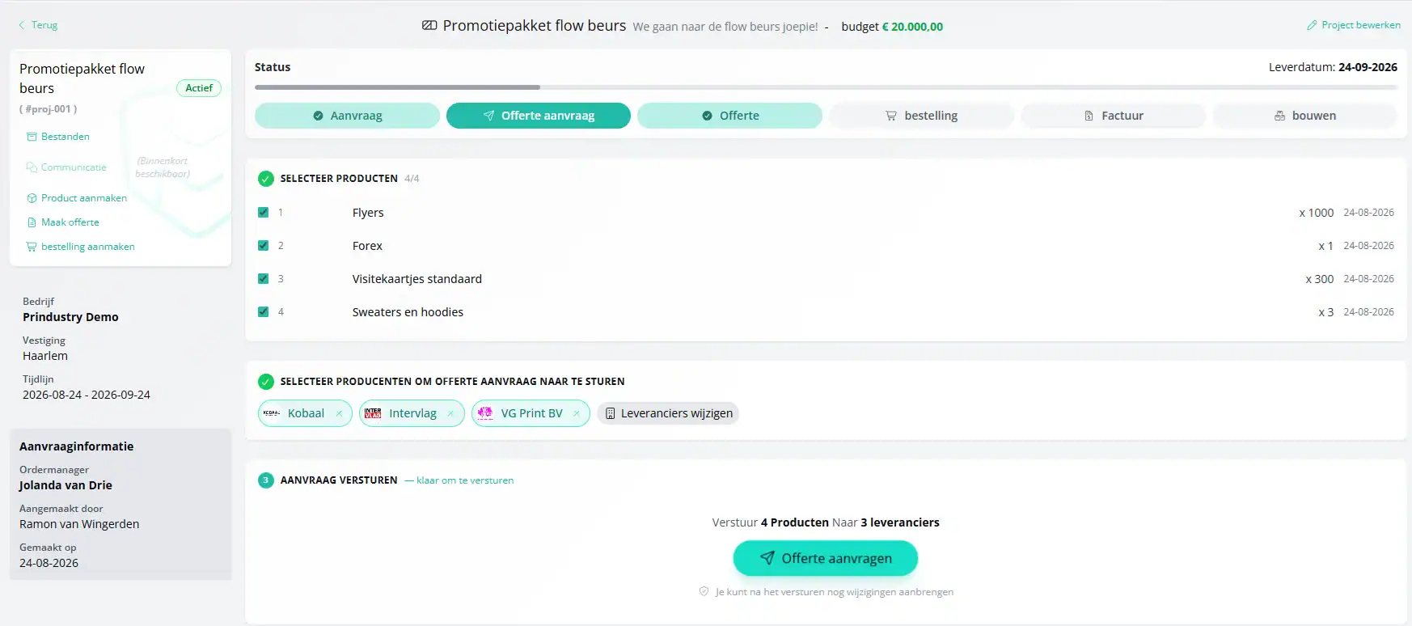Click the Kobaal logo icon

click(x=272, y=413)
